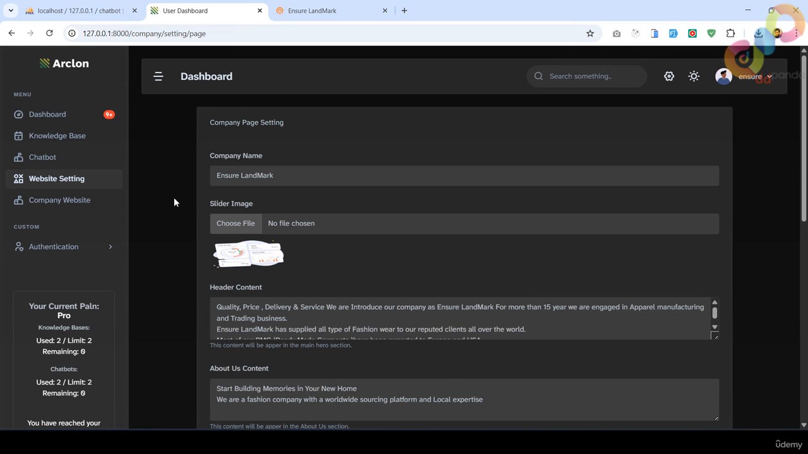
Task: Expand the Authentication submenu chevron
Action: coord(110,247)
